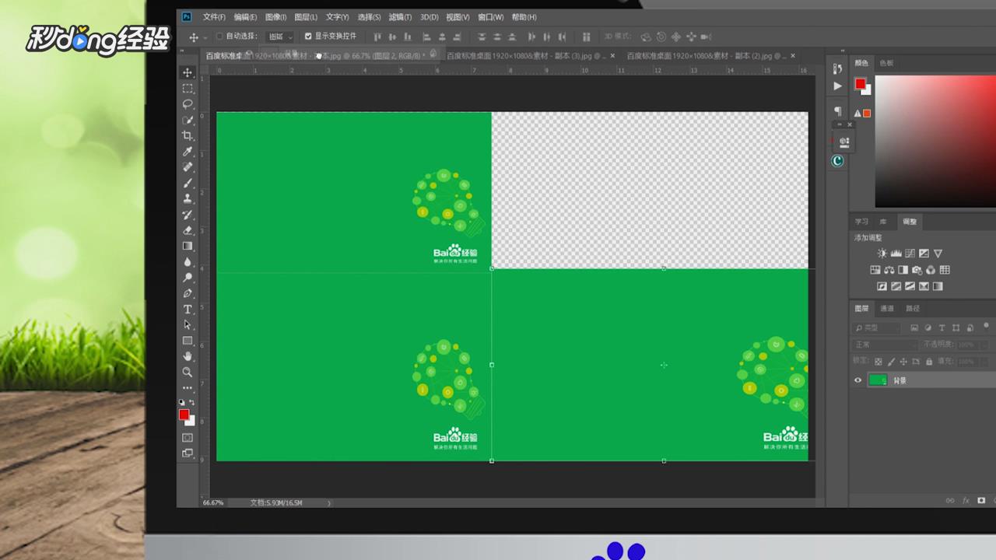Click the red foreground color swatch in toolbox
The height and width of the screenshot is (560, 996).
click(184, 415)
